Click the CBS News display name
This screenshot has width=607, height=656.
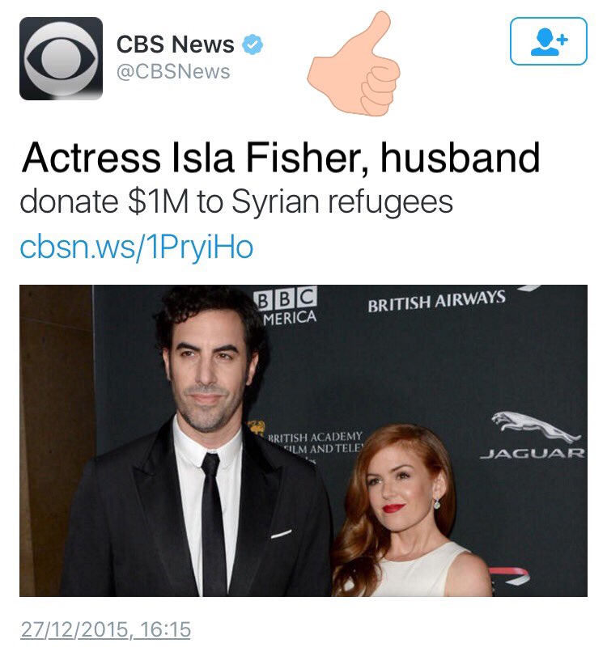point(175,44)
